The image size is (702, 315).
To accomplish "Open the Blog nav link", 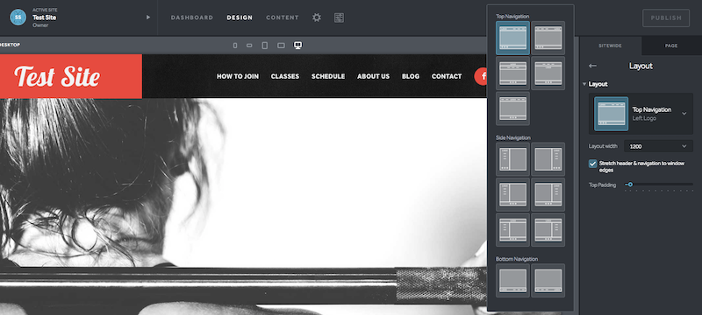I will click(x=411, y=76).
